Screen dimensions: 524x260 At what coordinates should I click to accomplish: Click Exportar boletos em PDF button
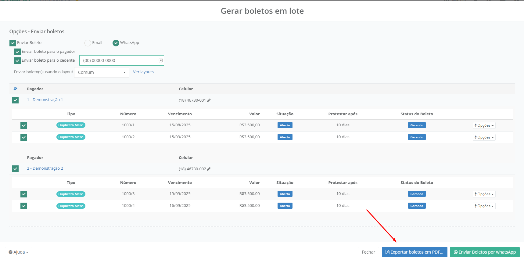coord(414,252)
